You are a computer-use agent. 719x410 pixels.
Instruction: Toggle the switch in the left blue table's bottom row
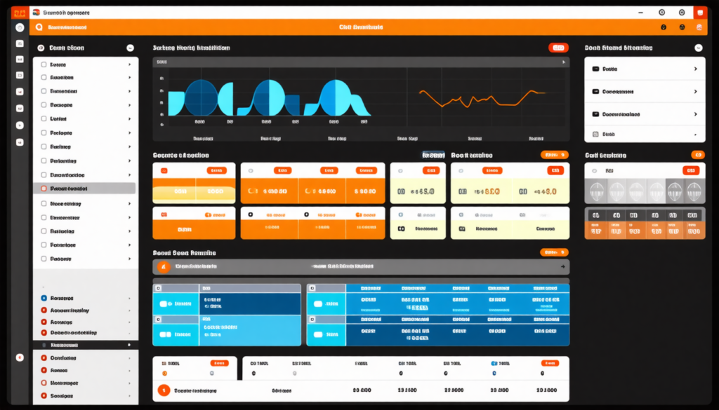click(x=166, y=334)
